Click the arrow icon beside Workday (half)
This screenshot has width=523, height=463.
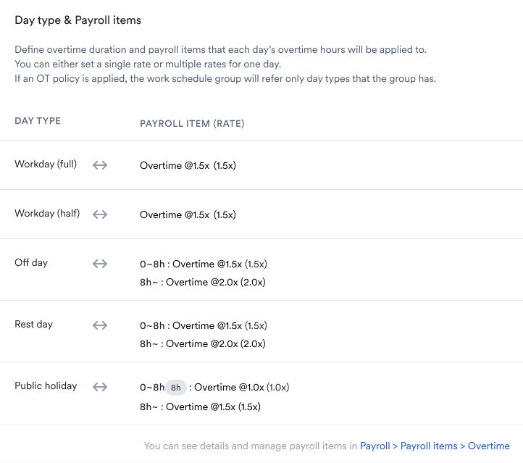point(100,214)
